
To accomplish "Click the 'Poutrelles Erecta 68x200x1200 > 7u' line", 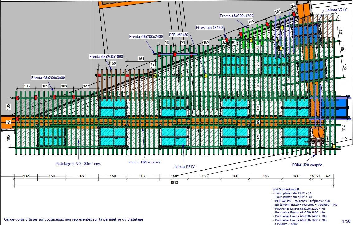I will coord(299,209).
